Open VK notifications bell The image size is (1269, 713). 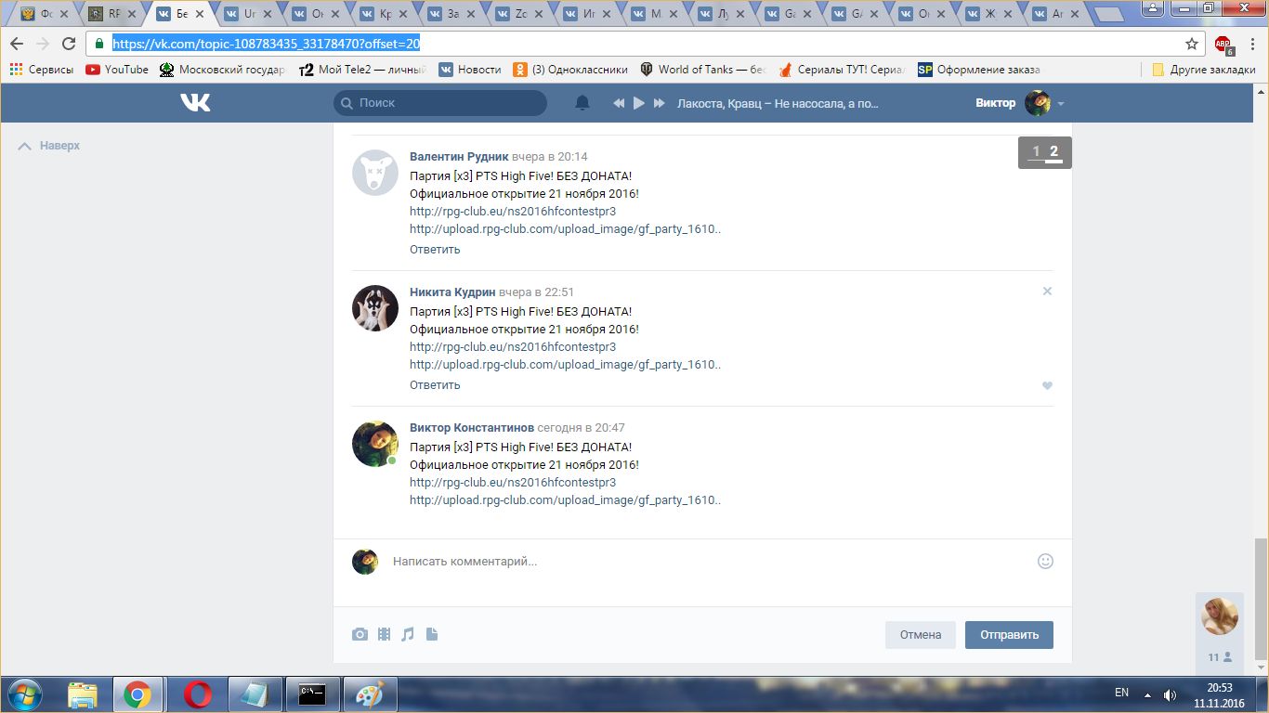click(582, 103)
